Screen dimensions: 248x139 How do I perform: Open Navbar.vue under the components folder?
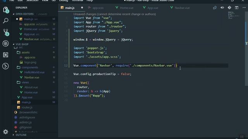pos(32,77)
